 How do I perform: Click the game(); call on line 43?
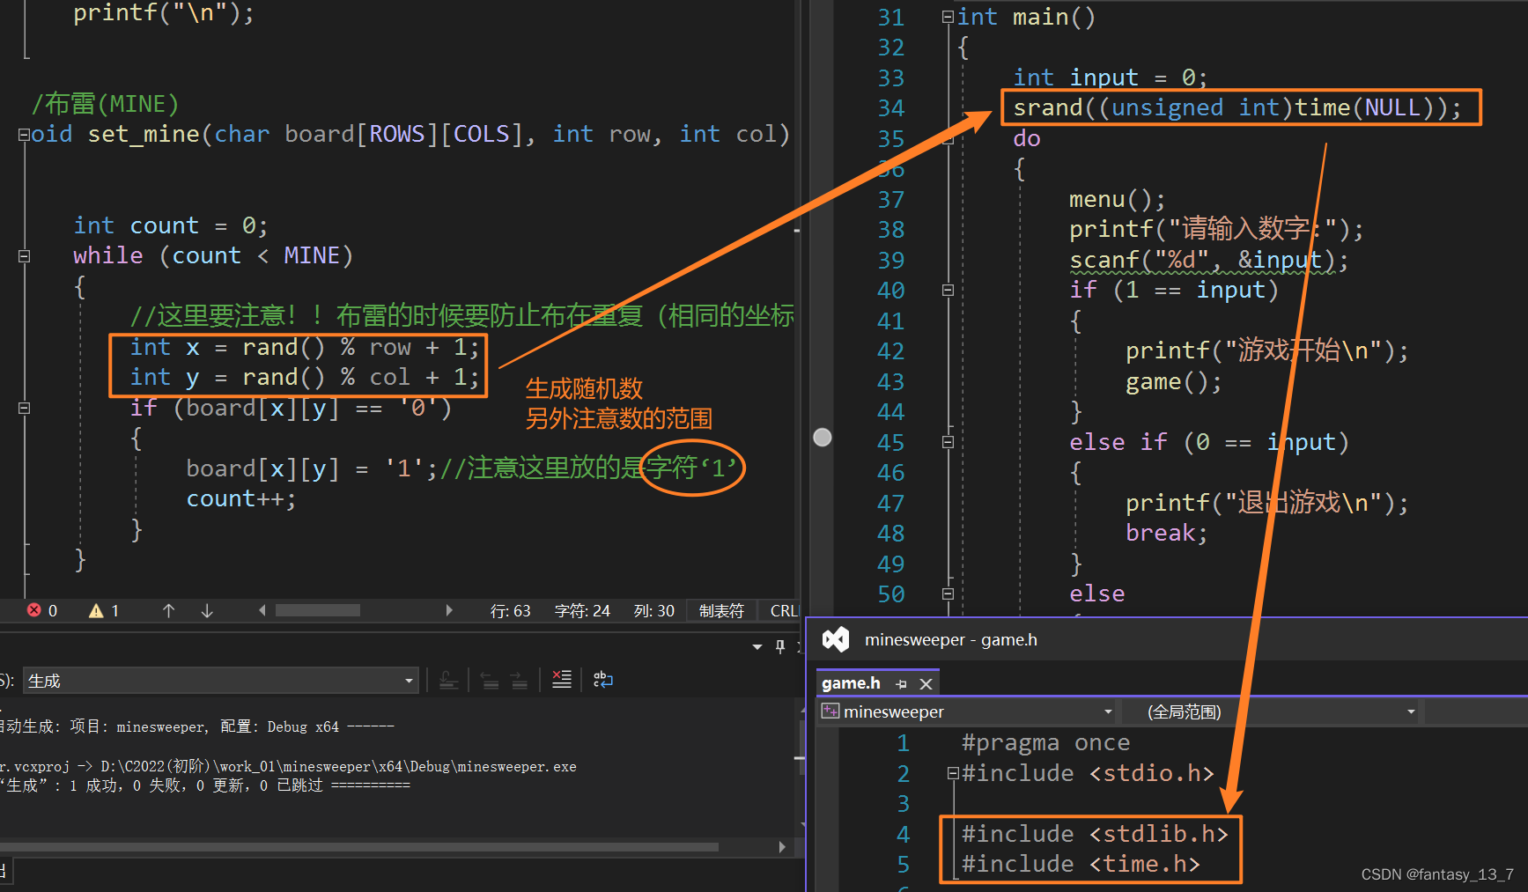tap(1173, 381)
